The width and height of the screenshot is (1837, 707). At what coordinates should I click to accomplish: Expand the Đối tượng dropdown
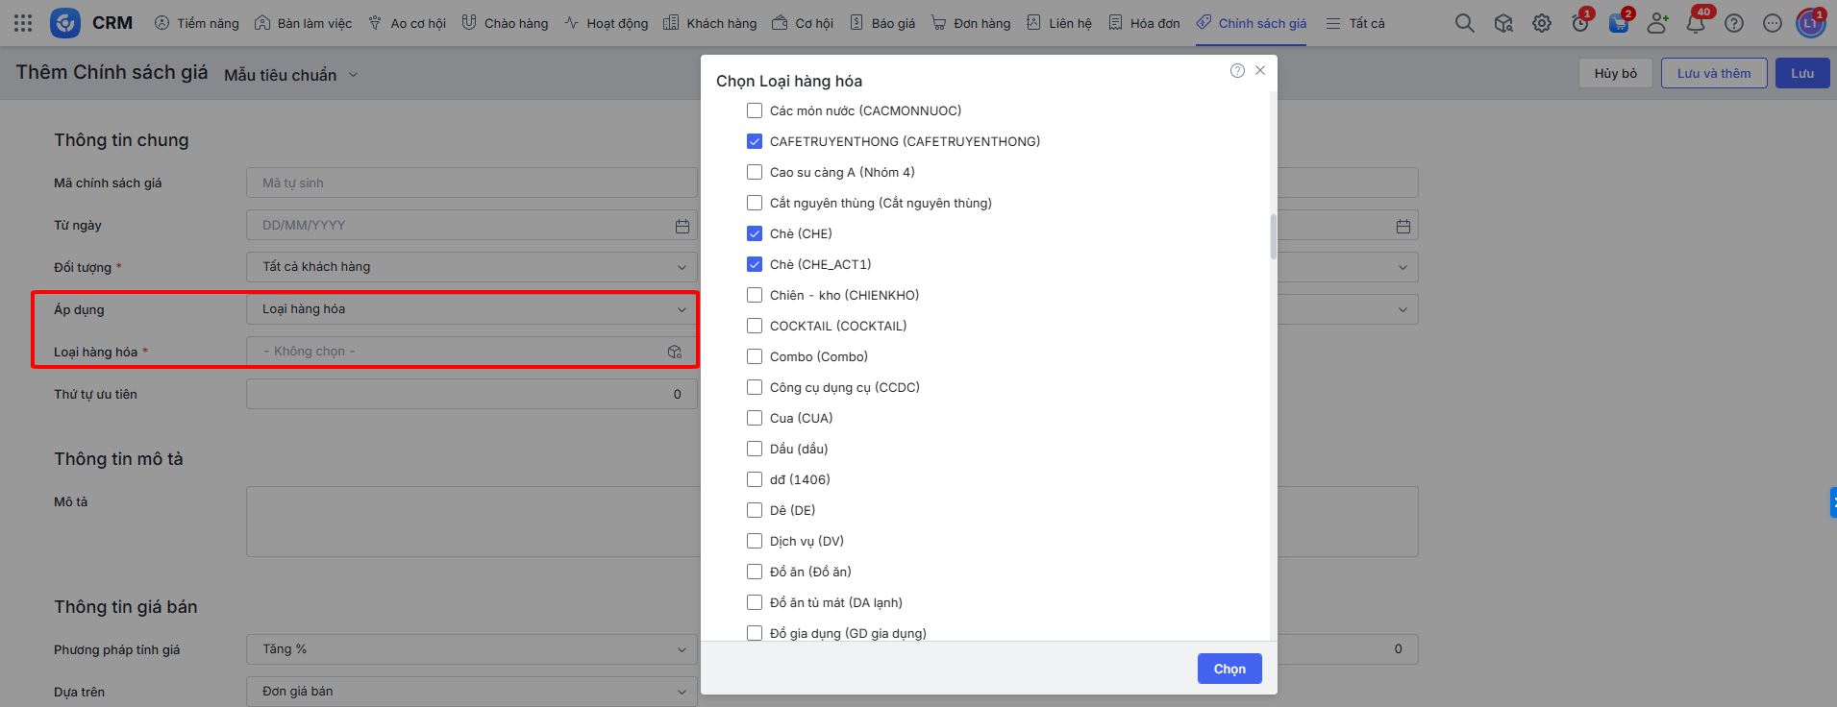coord(471,267)
